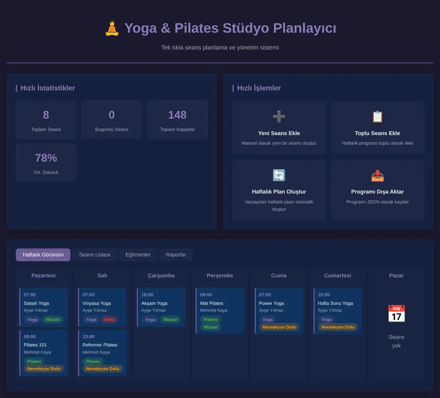Screen dimensions: 440x398
Task: Click the plus icon for Yeni Seans Ekle
Action: [279, 117]
